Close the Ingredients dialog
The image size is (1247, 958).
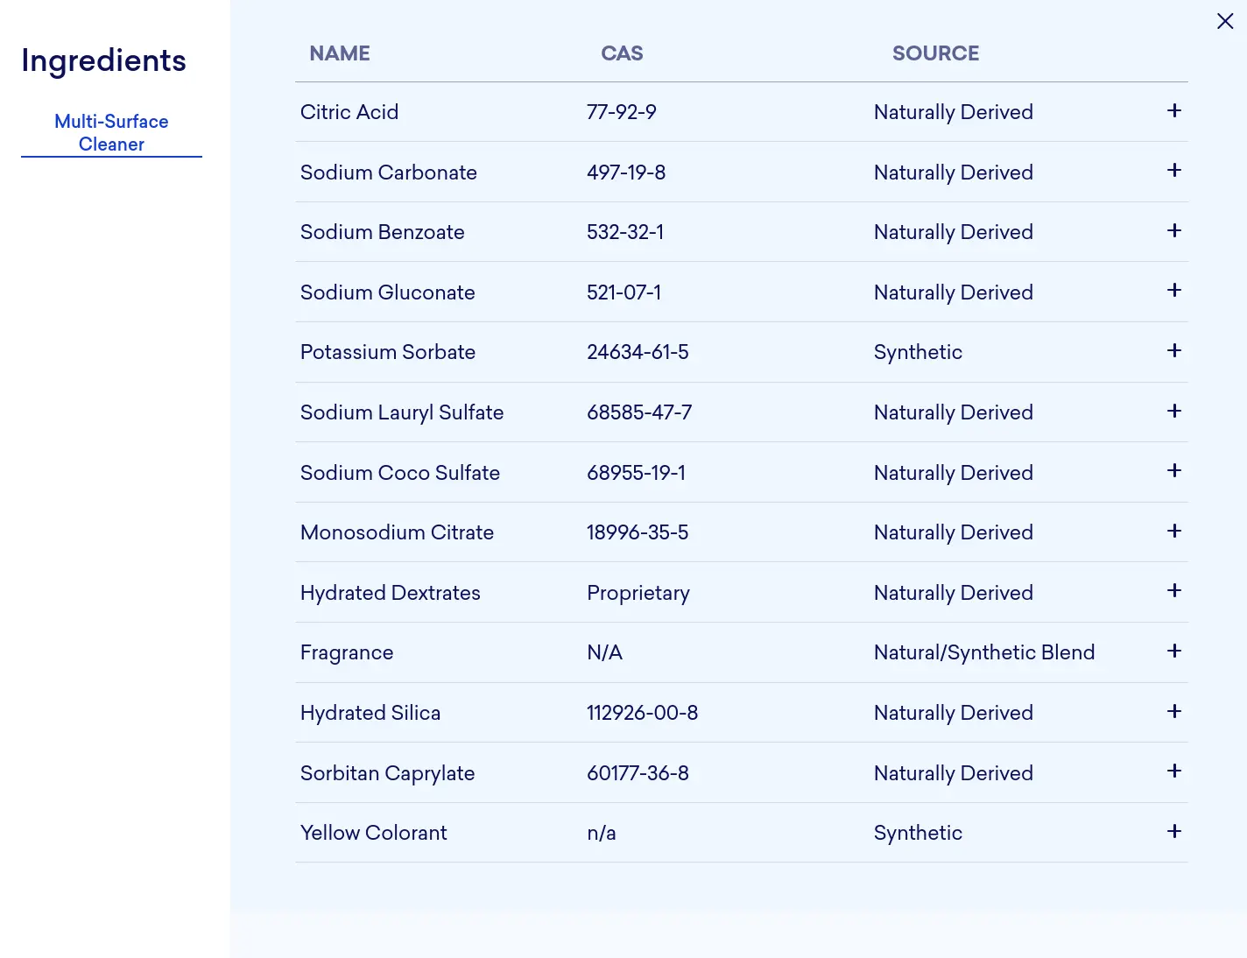pos(1225,21)
